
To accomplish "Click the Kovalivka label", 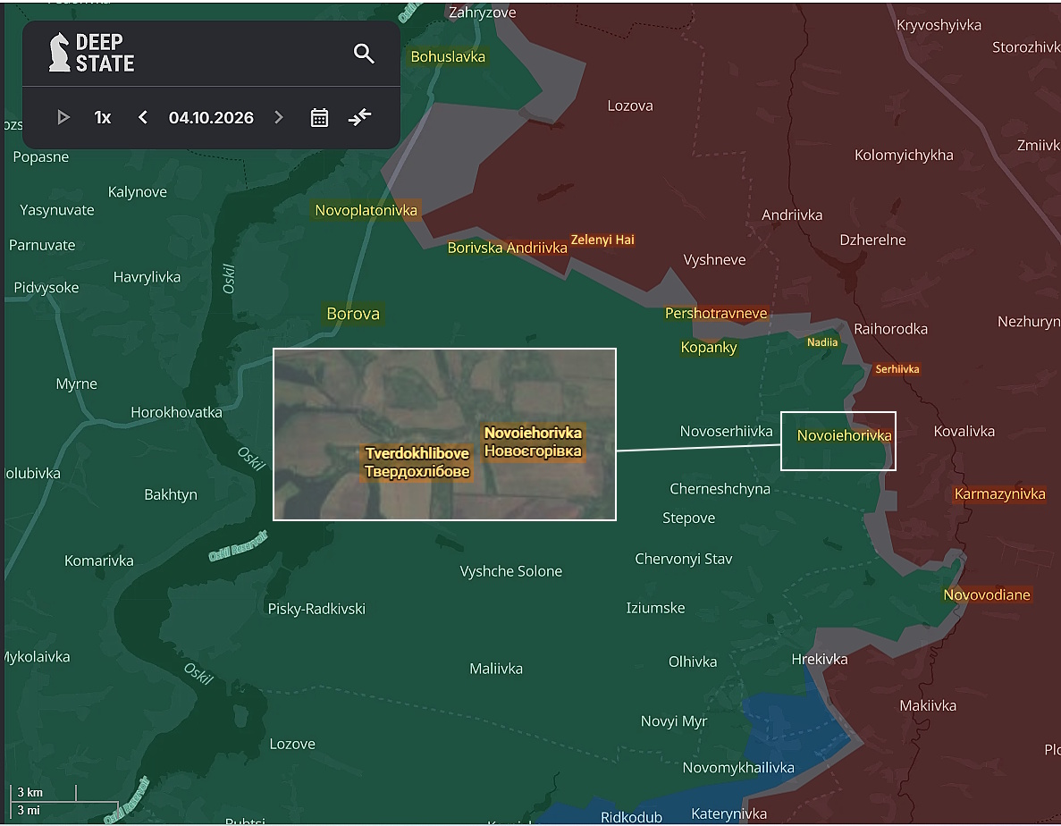I will pyautogui.click(x=964, y=432).
